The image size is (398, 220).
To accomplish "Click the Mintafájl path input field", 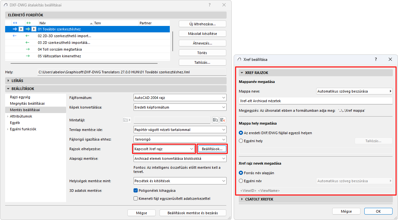I will click(x=172, y=120).
